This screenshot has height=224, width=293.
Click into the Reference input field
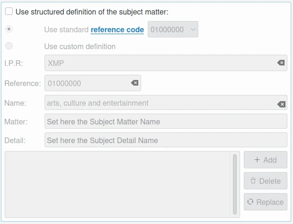coord(87,83)
